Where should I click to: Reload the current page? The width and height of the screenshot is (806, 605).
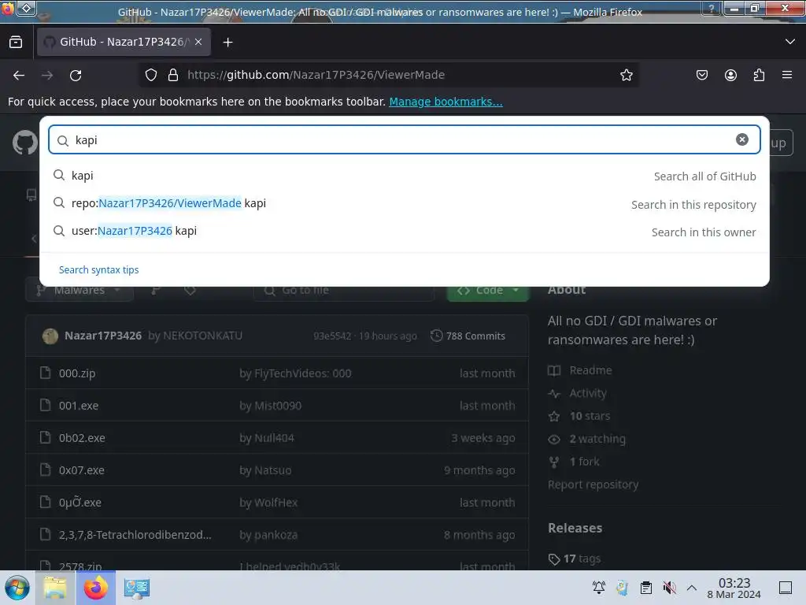(x=76, y=75)
